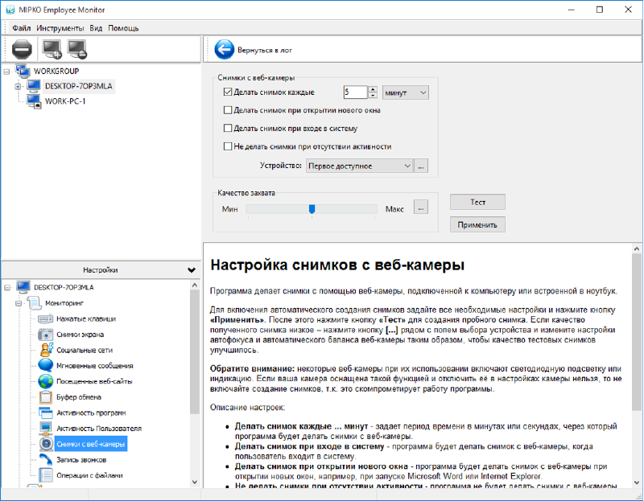Adjust the Качество захвата slider

313,207
